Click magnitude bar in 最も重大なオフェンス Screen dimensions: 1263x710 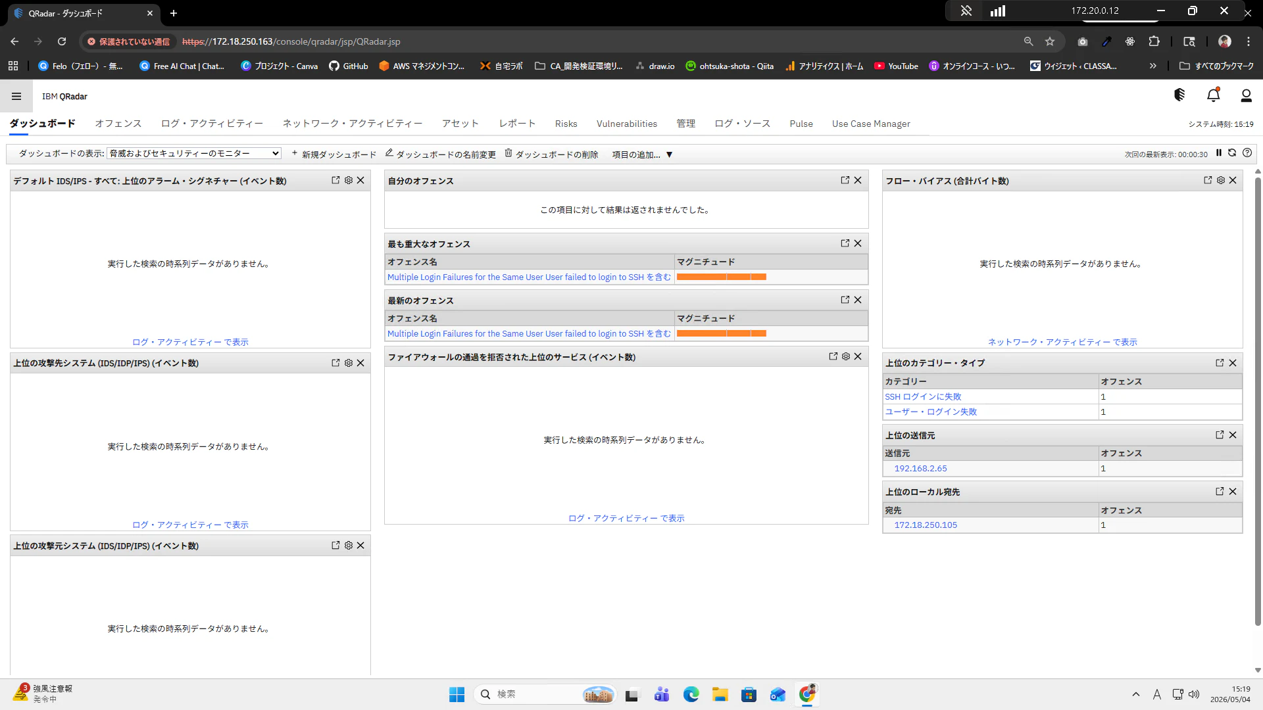tap(722, 277)
